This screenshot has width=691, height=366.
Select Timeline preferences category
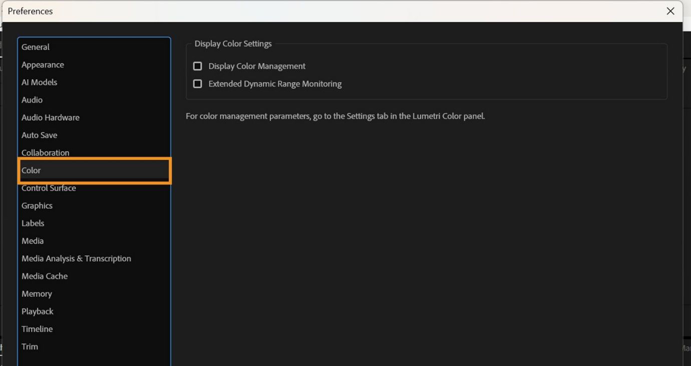point(37,329)
